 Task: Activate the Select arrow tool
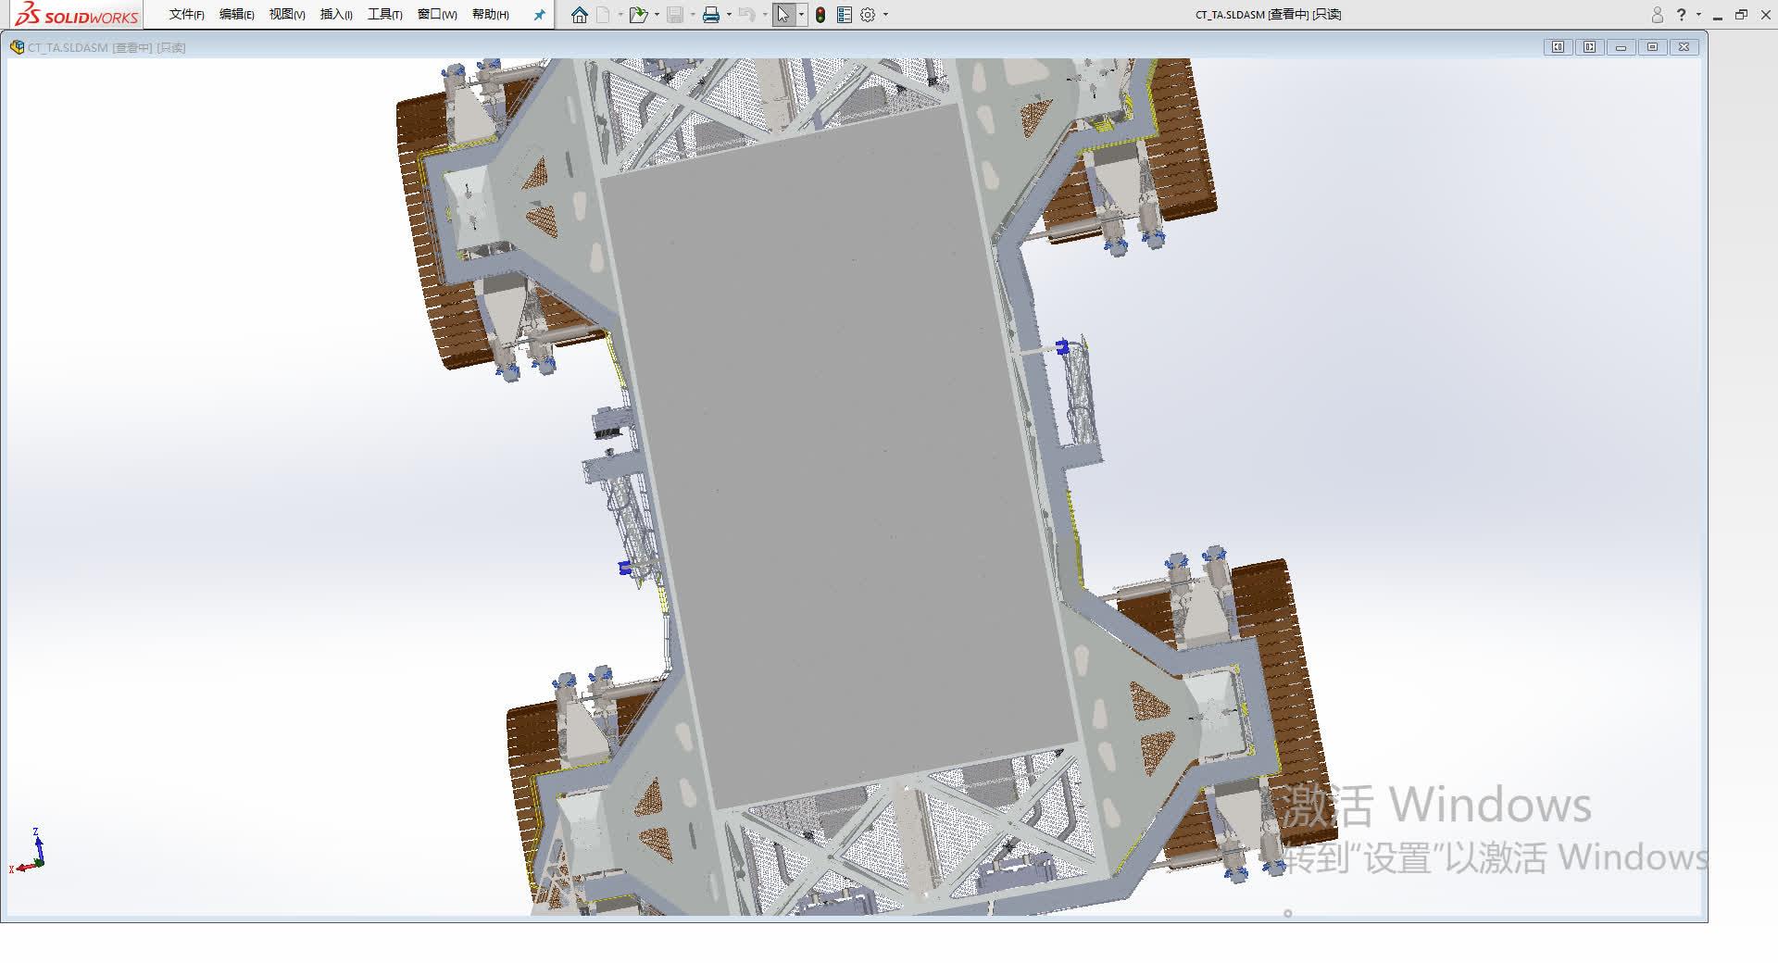coord(784,15)
